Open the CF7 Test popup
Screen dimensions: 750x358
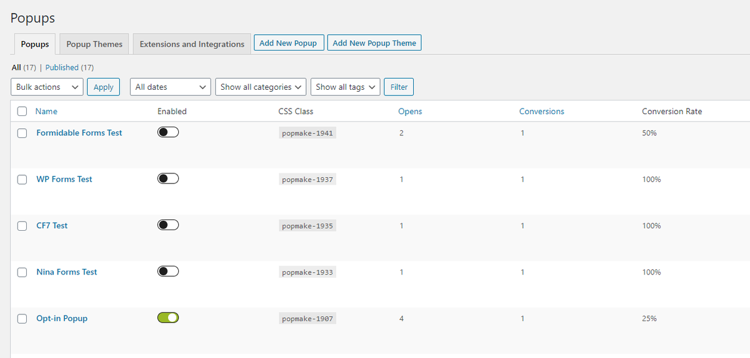coord(52,226)
